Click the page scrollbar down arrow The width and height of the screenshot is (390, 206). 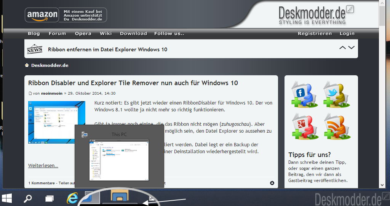click(x=382, y=185)
